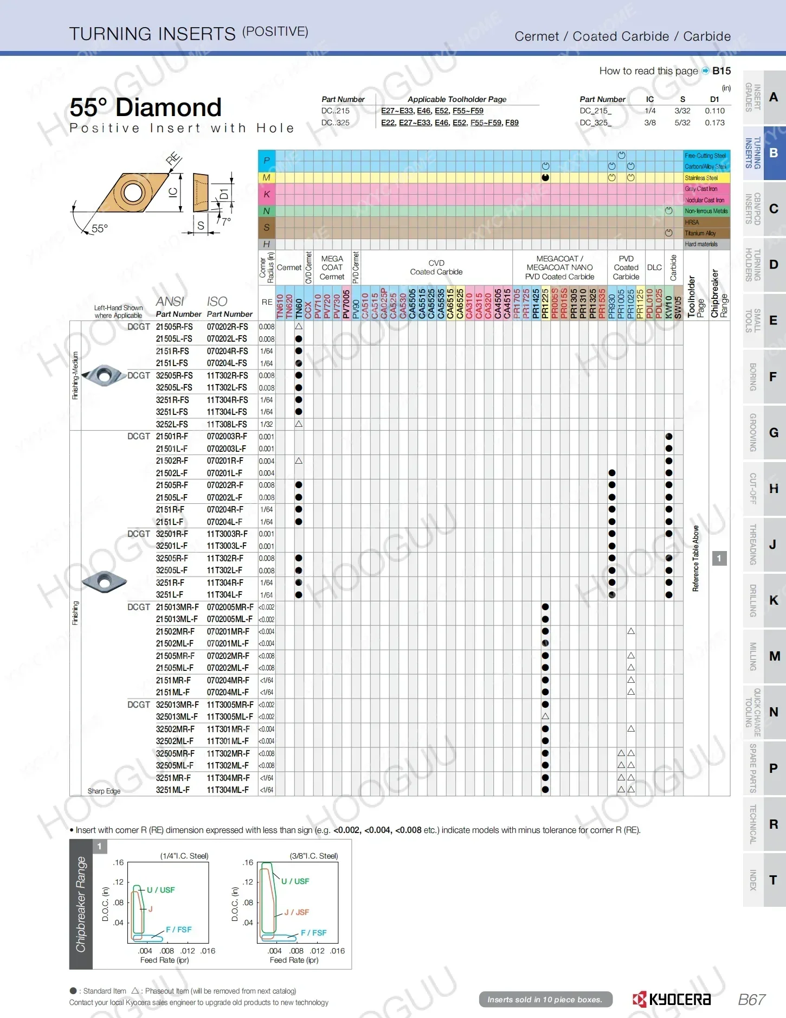Click the Finishing-Medium insert photo
786x1018 pixels.
[x=104, y=375]
